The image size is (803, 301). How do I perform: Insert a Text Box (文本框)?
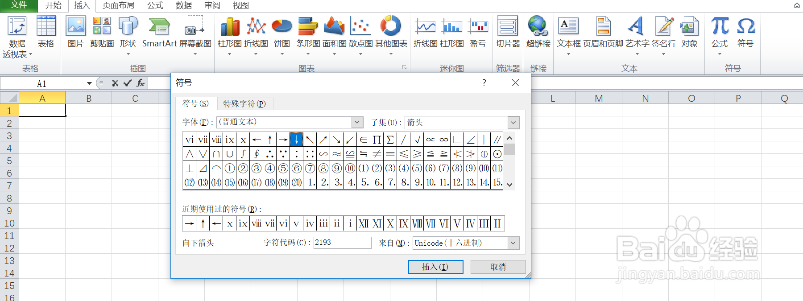pos(569,36)
